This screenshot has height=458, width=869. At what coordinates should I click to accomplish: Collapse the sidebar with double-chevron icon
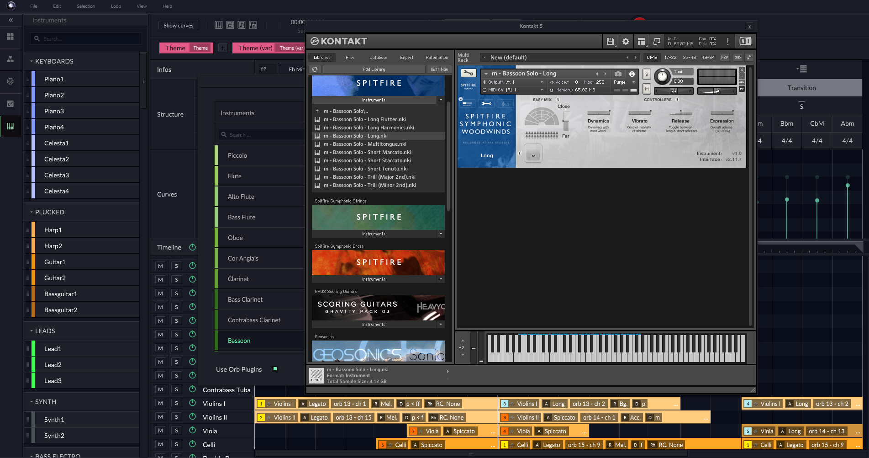tap(11, 20)
